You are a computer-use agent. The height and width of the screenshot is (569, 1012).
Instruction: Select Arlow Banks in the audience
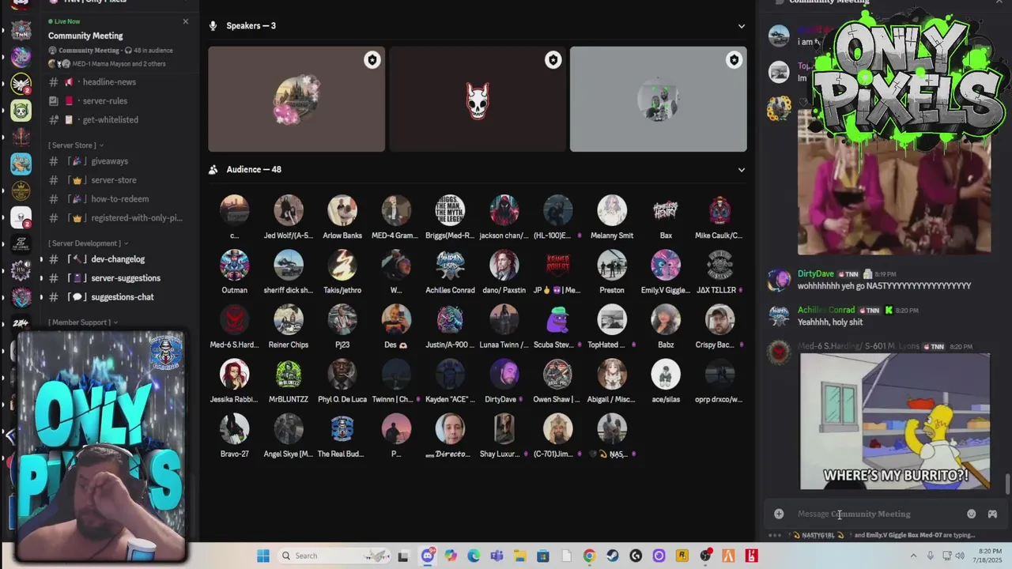(342, 210)
